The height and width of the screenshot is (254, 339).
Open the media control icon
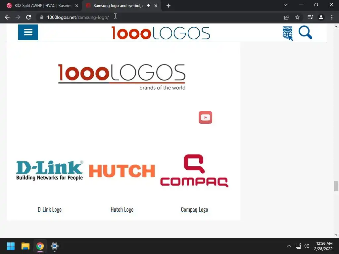[310, 17]
